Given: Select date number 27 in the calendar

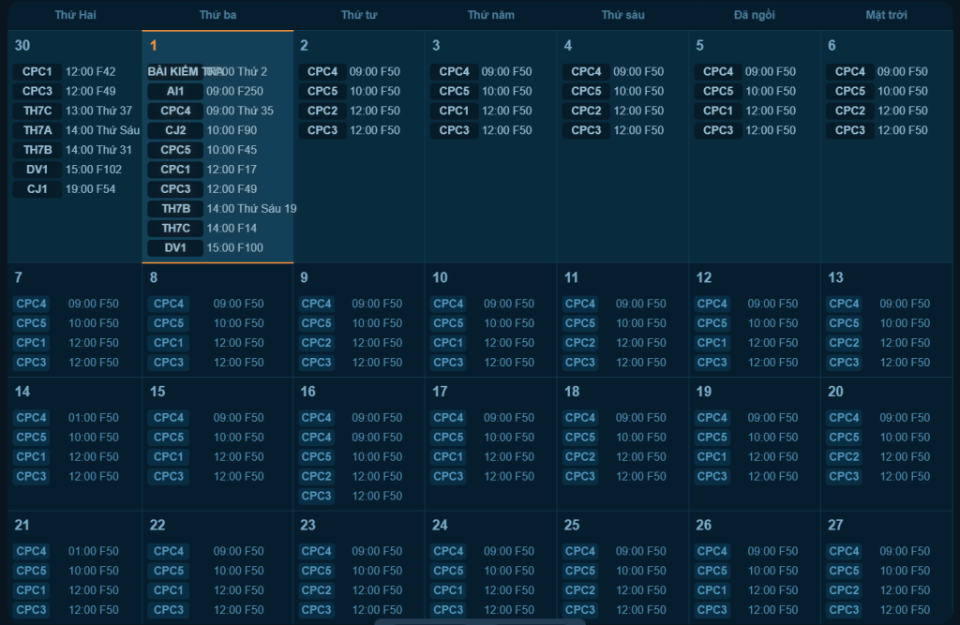Looking at the screenshot, I should tap(835, 525).
